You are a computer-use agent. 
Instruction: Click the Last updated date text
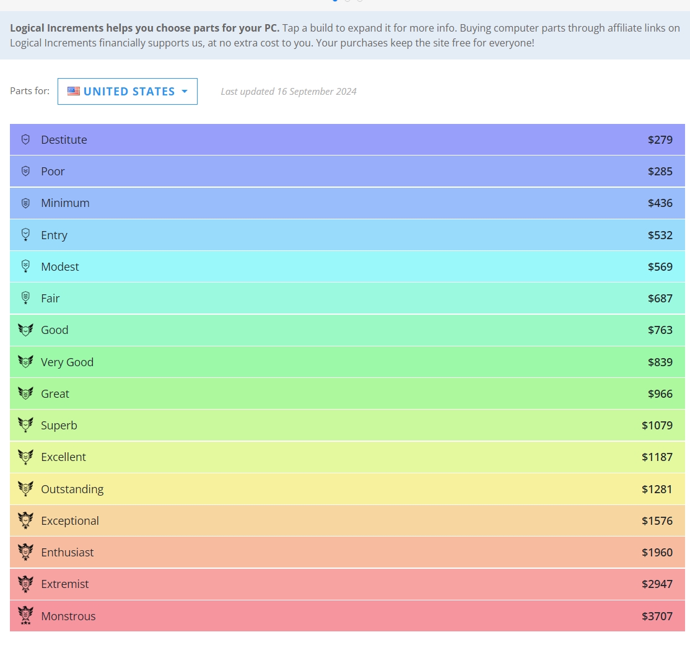click(x=289, y=92)
